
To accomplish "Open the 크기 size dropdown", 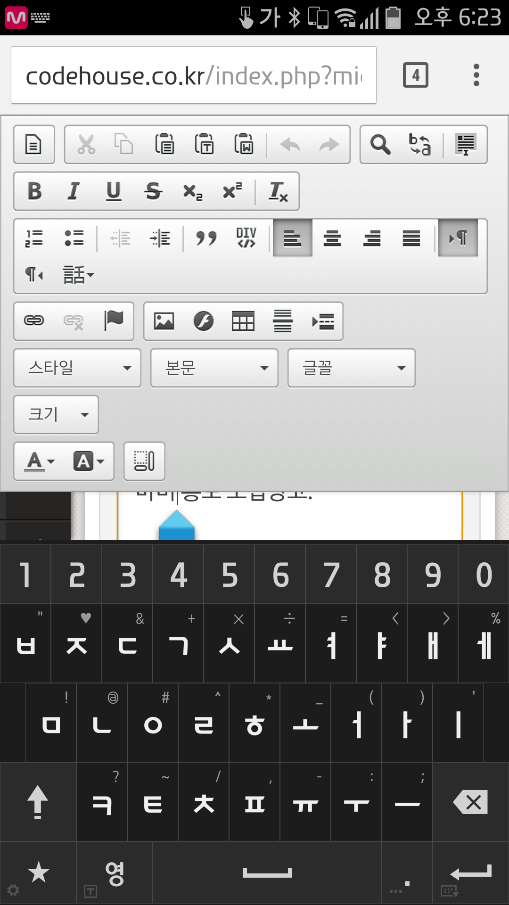I will point(56,415).
